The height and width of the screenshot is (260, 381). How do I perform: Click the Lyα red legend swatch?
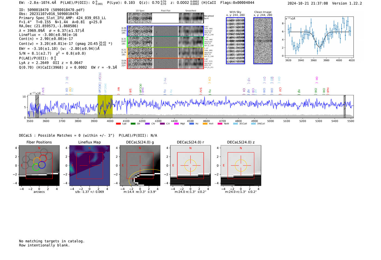click(x=118, y=124)
